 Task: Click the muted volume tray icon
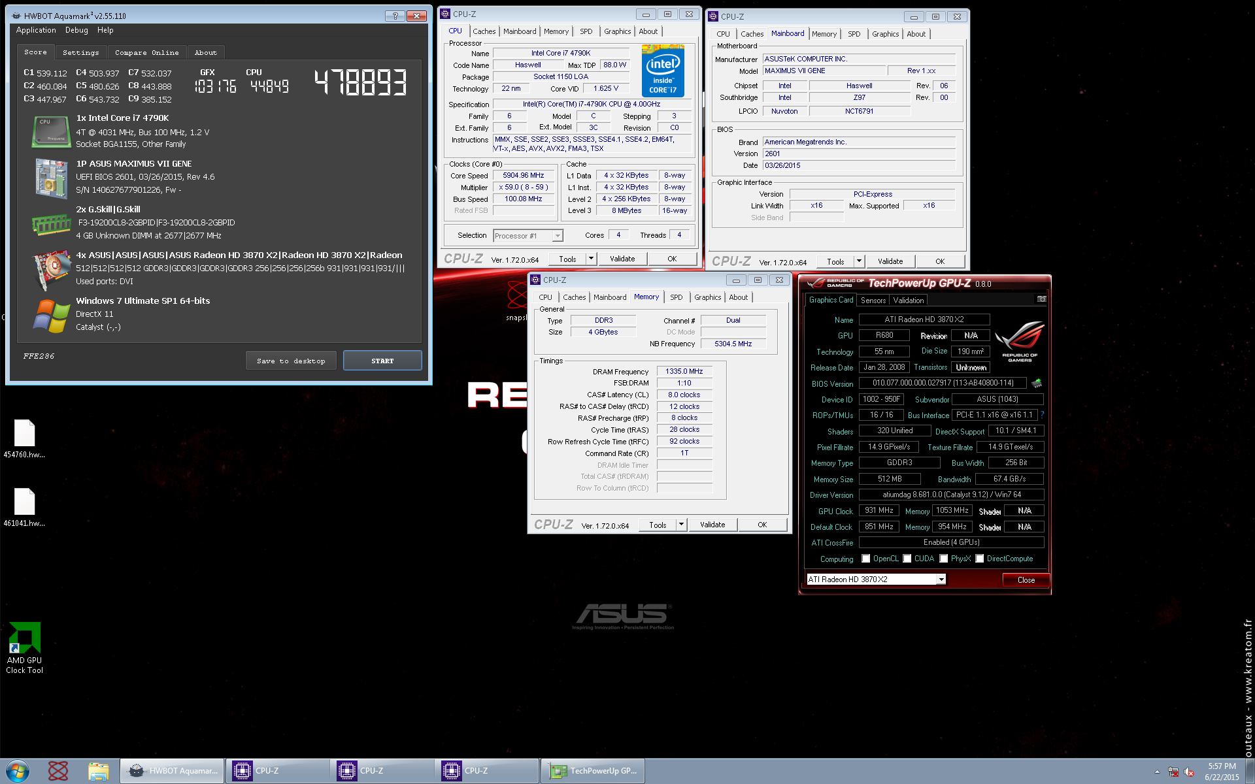pos(1189,772)
